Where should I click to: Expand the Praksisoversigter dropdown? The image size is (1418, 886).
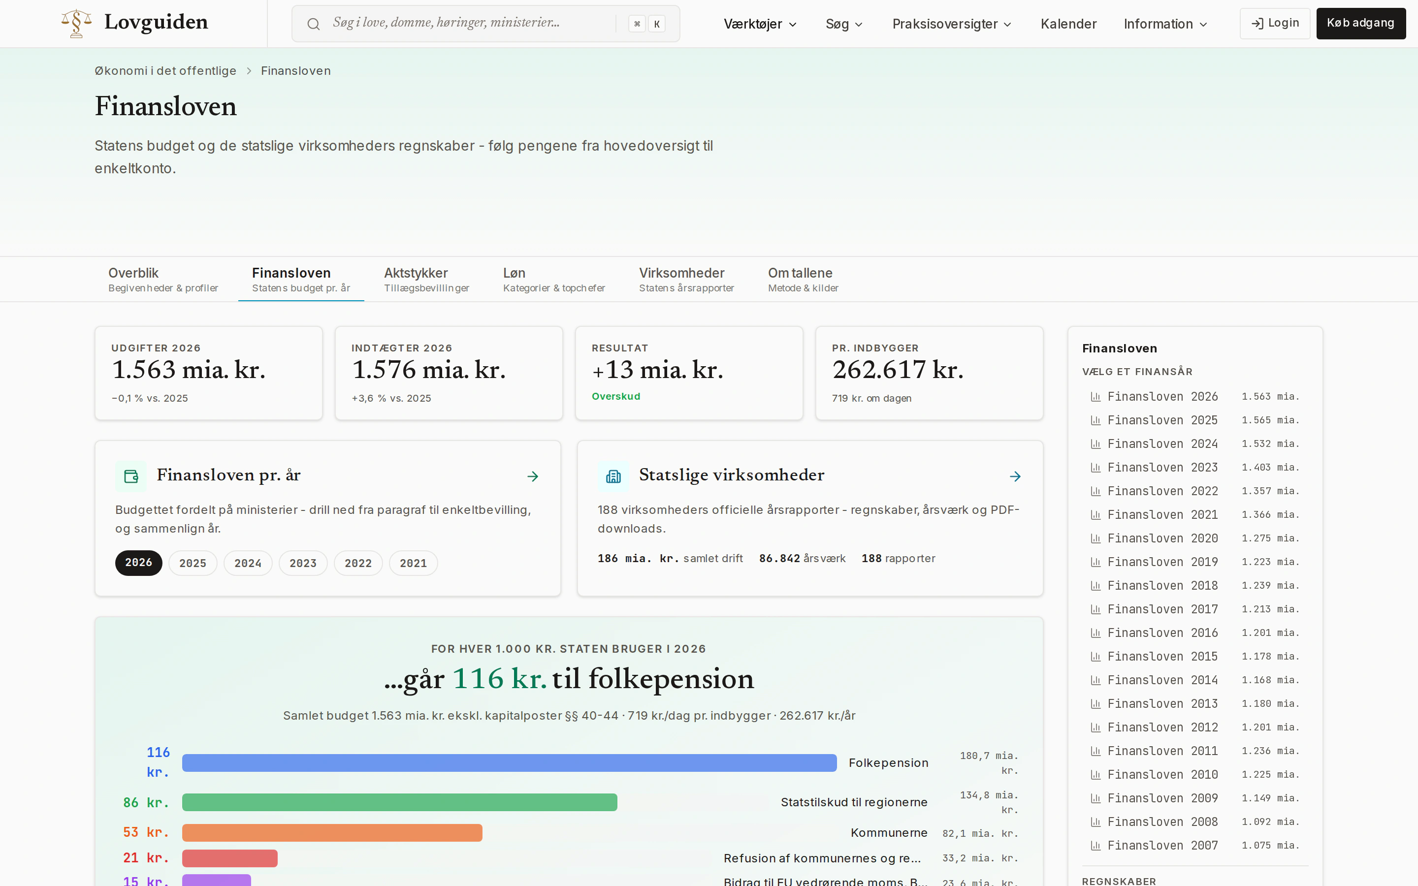[952, 24]
